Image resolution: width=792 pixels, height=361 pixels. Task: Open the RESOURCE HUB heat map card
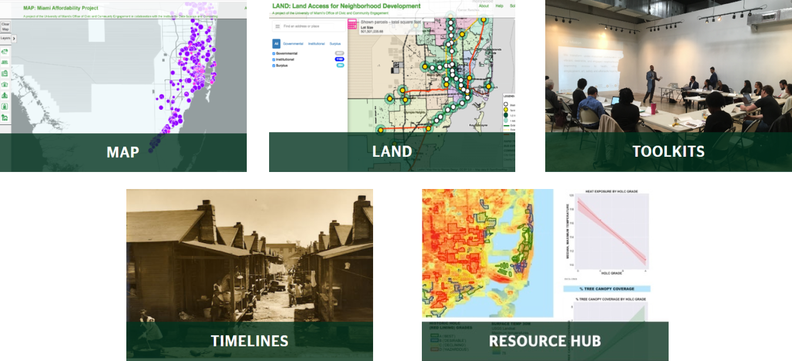coord(545,275)
